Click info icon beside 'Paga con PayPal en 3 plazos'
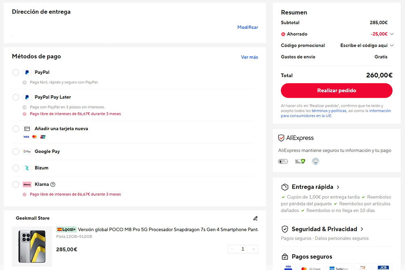This screenshot has height=270, width=405. 25,107
